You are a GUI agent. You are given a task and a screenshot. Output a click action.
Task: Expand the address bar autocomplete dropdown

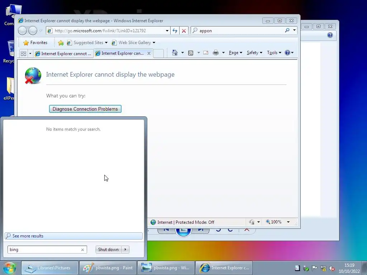tap(167, 31)
